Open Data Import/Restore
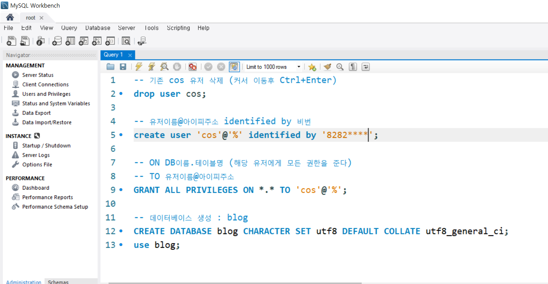The width and height of the screenshot is (548, 284). (47, 122)
